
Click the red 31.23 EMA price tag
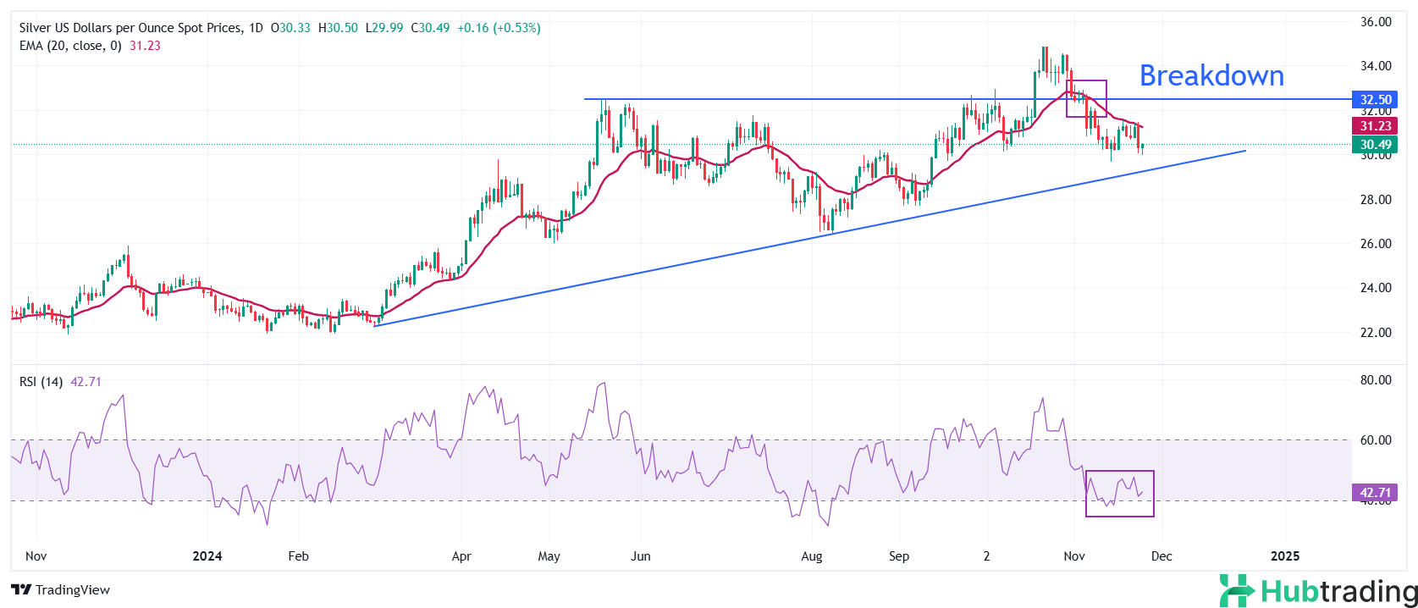point(1376,125)
